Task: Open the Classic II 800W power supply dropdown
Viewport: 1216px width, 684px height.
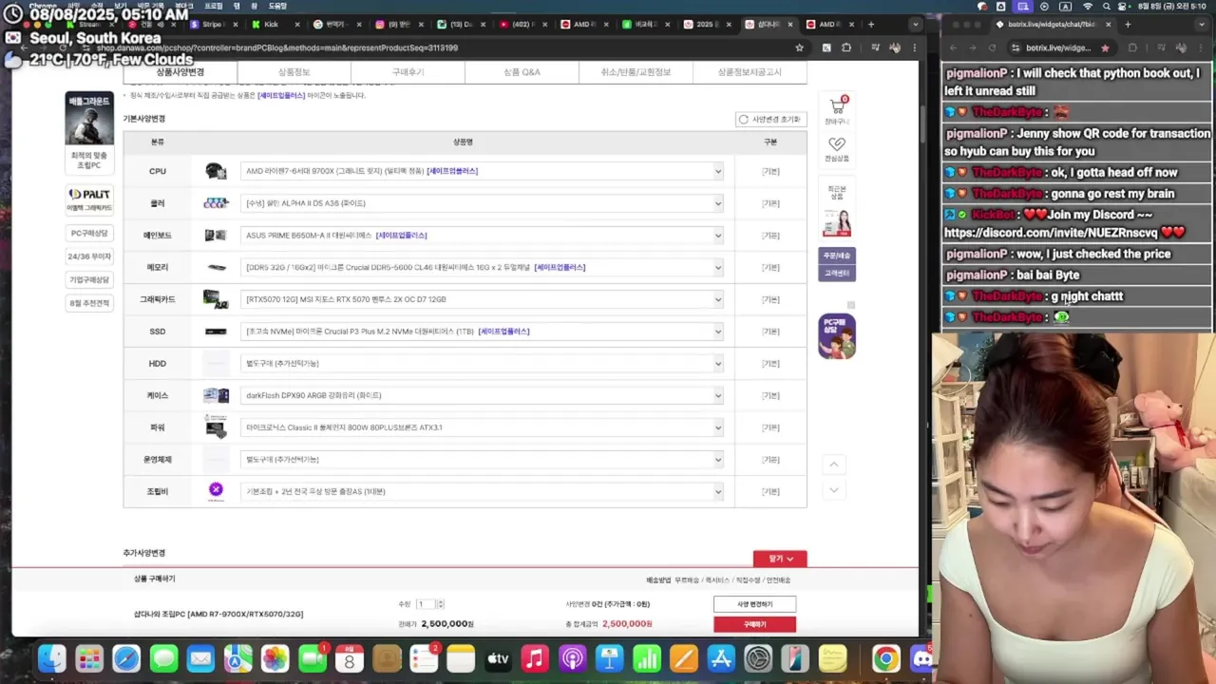Action: (482, 427)
